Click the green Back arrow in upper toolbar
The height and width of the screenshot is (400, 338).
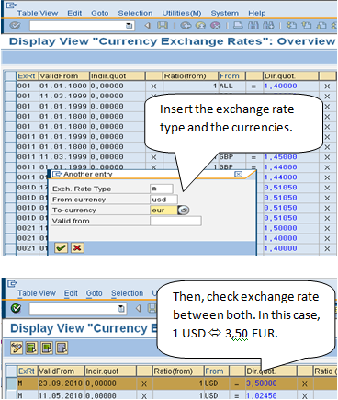(x=186, y=26)
